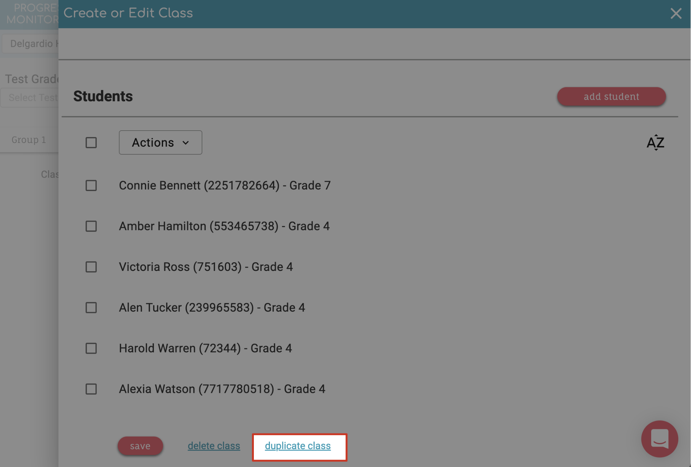Click the delete class link

[x=214, y=446]
